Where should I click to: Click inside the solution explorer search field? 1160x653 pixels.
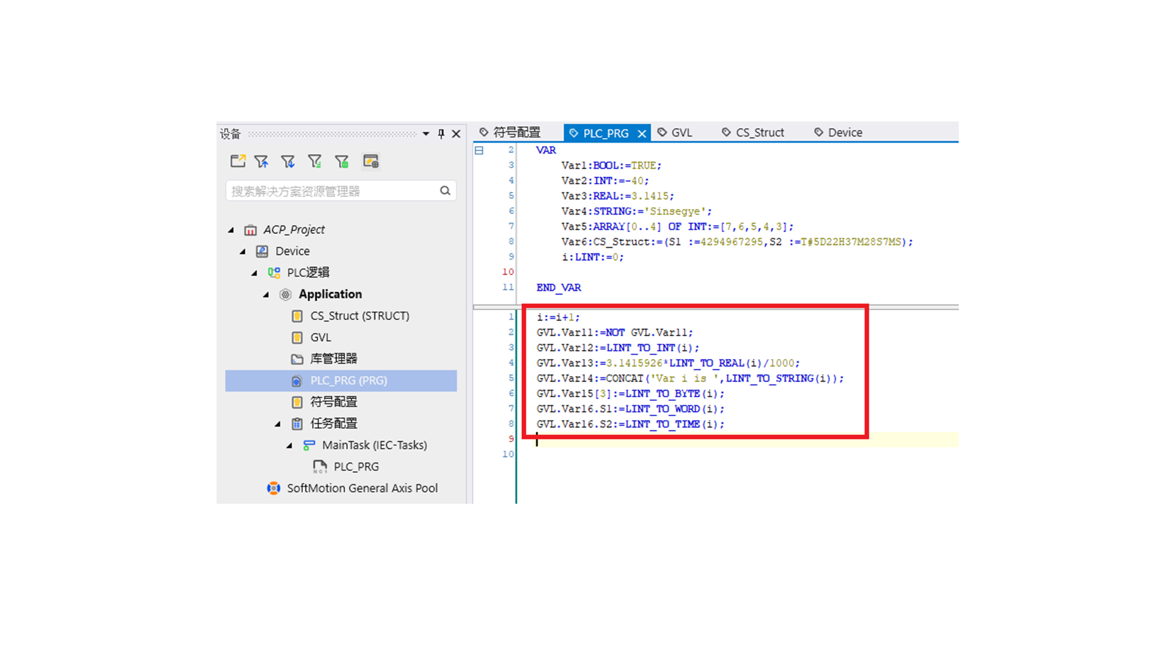332,191
